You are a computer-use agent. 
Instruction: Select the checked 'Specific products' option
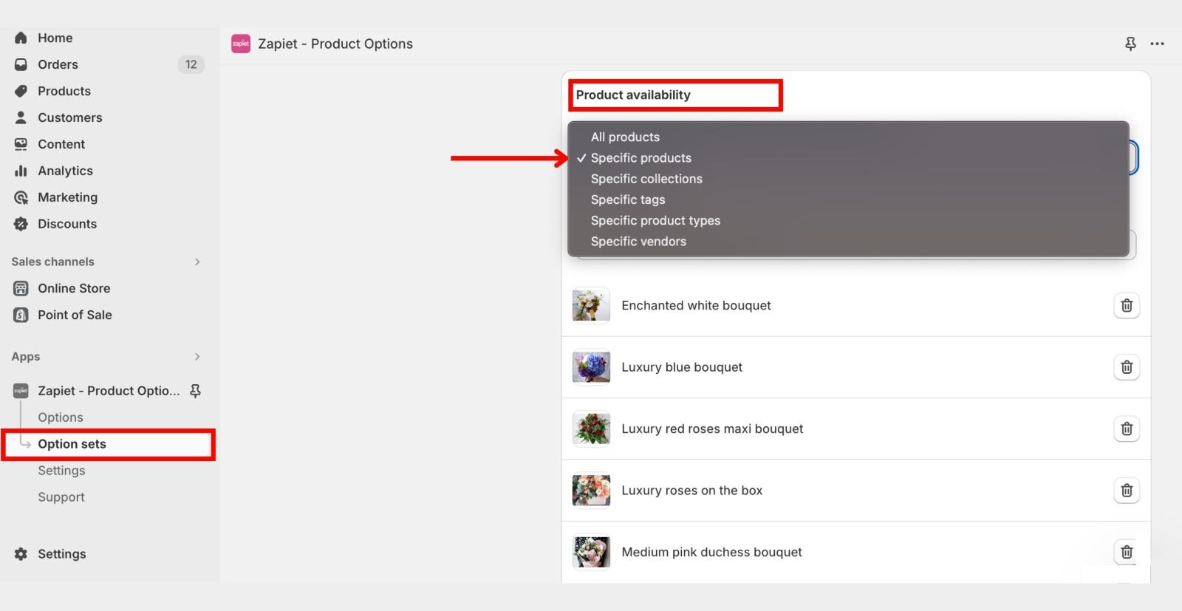(x=640, y=158)
